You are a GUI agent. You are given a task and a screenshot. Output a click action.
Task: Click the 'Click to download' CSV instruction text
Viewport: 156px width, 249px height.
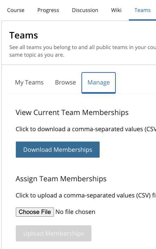point(86,129)
